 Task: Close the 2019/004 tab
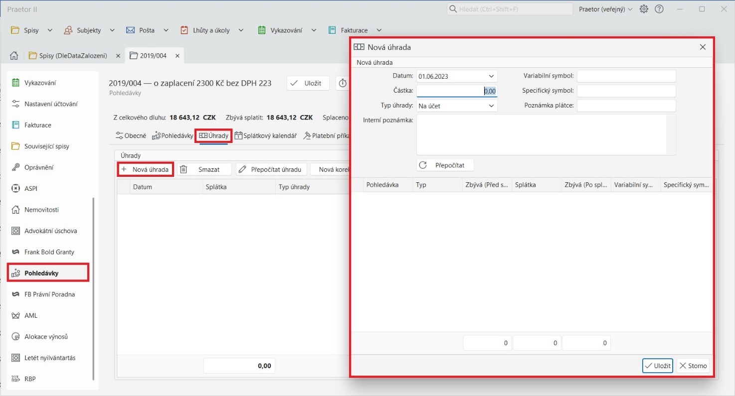coord(177,56)
